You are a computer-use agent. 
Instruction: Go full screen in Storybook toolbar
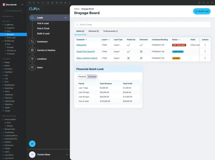[x=203, y=2]
